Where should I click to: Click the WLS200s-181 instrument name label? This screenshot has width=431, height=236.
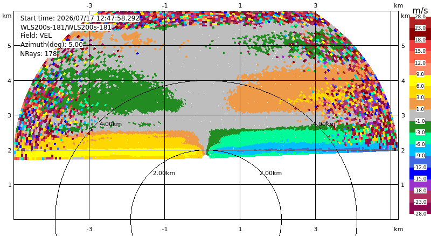[66, 27]
